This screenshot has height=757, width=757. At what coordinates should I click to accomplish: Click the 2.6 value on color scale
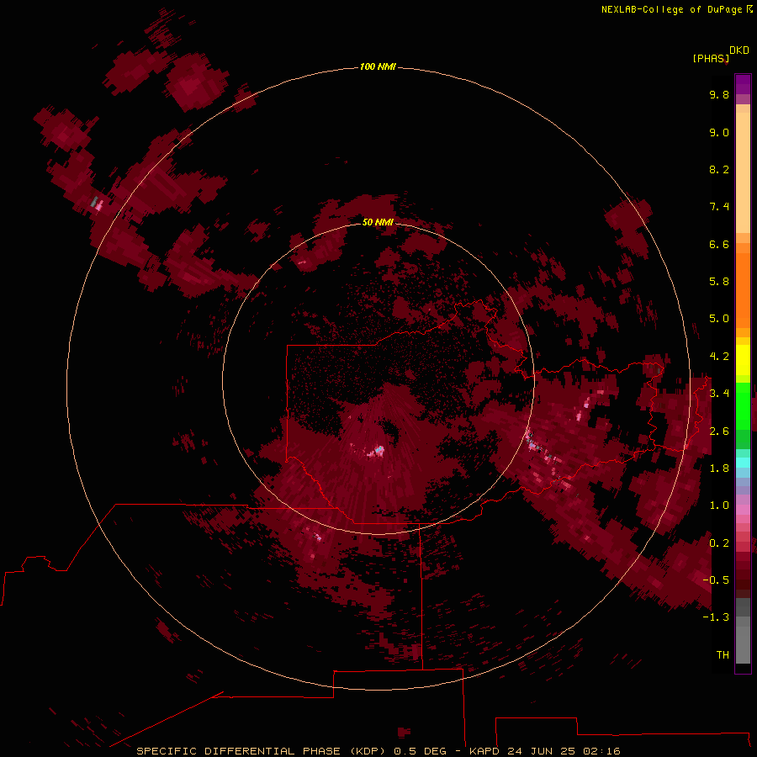(719, 431)
